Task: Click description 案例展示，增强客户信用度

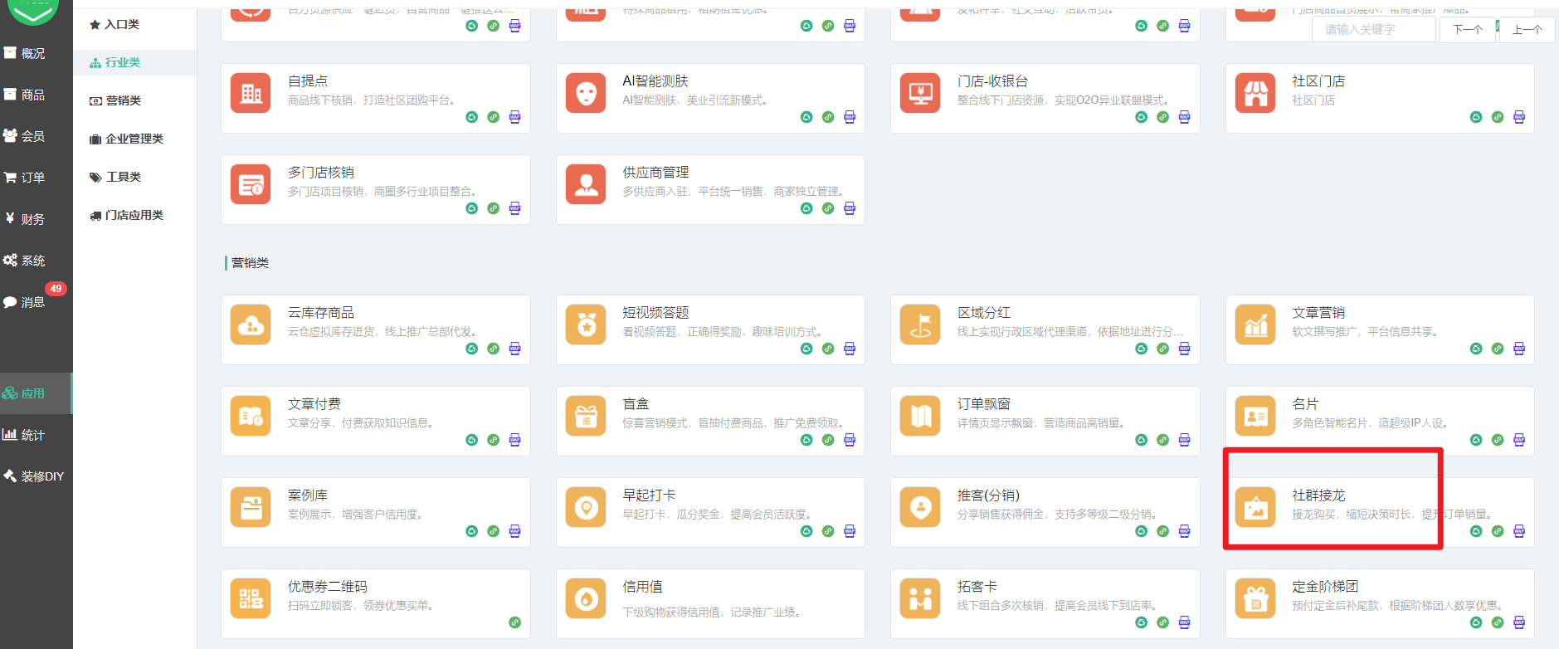Action: 355,515
